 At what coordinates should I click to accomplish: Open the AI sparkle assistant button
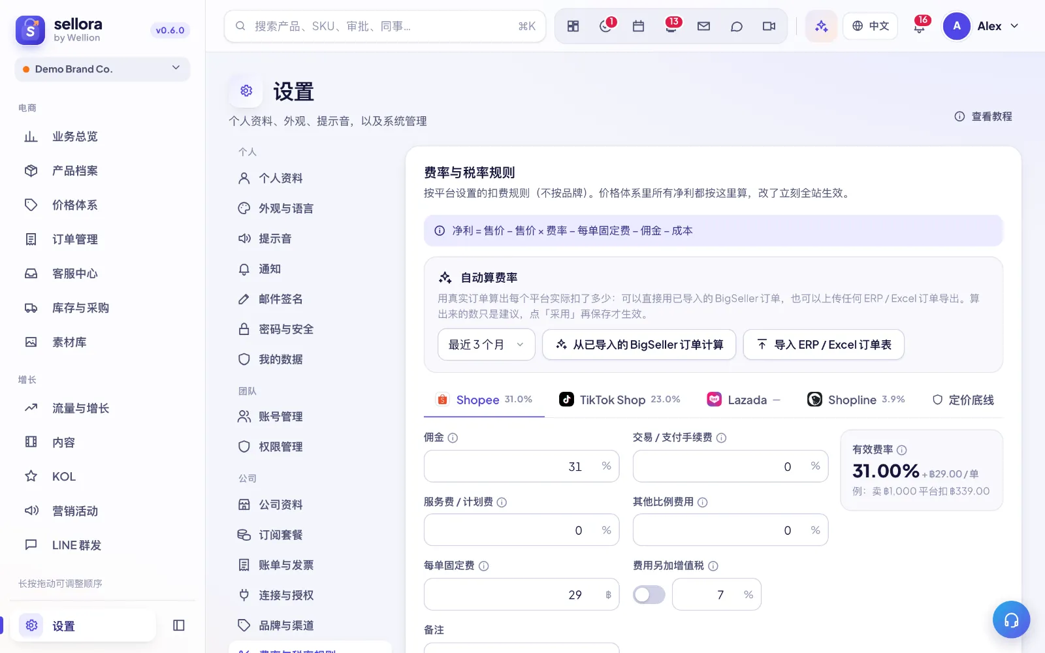[821, 26]
